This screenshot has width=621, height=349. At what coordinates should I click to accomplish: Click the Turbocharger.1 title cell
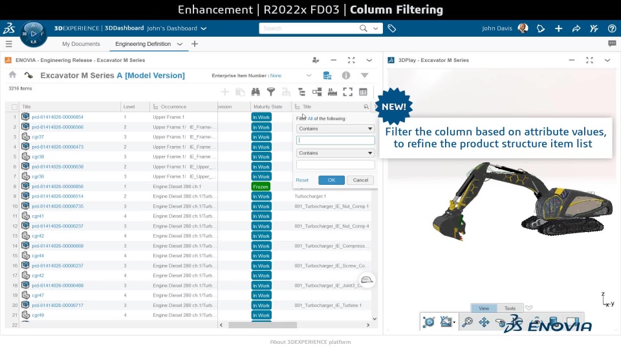(x=310, y=196)
